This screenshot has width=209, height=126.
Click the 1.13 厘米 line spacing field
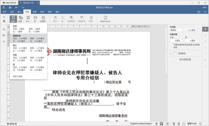(x=192, y=30)
